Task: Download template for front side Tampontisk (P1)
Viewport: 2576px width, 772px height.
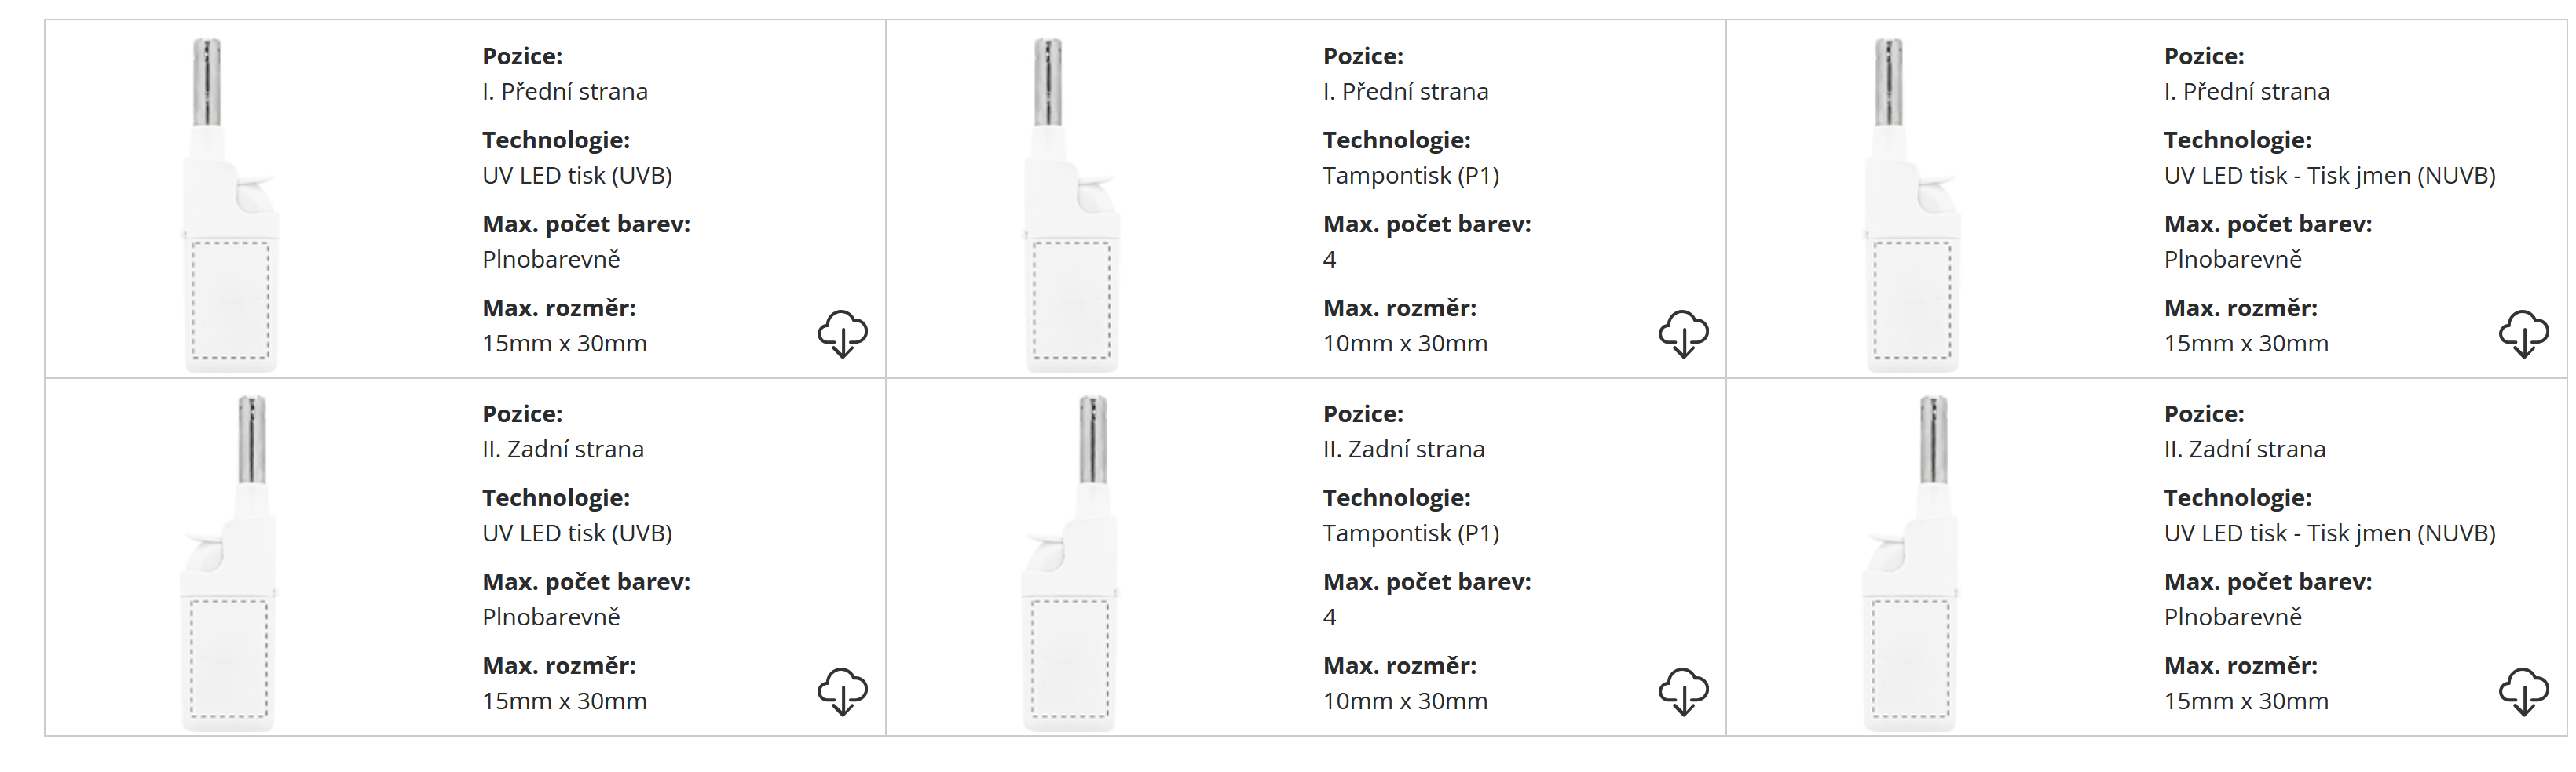Action: pos(1683,333)
